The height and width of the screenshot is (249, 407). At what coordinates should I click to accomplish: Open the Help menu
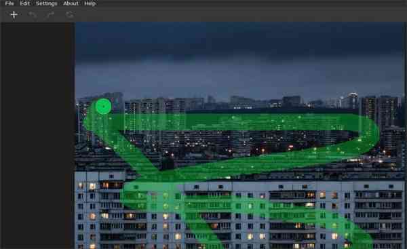tap(90, 3)
